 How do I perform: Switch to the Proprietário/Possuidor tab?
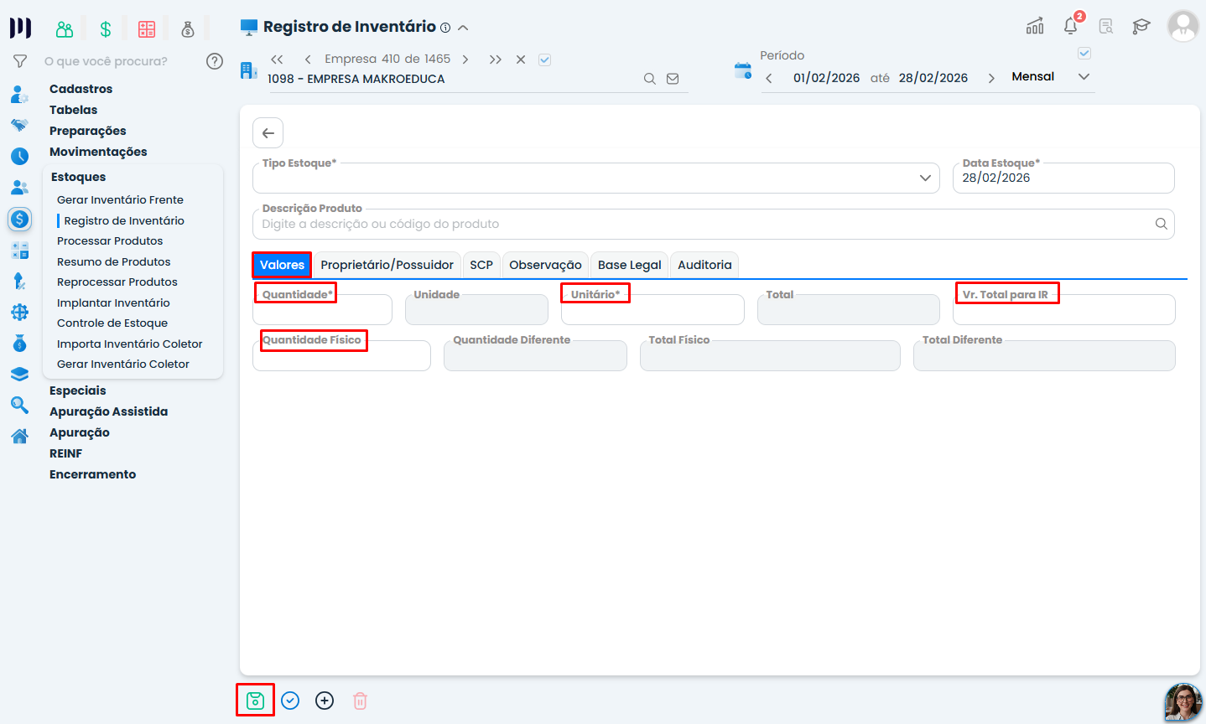pyautogui.click(x=387, y=265)
